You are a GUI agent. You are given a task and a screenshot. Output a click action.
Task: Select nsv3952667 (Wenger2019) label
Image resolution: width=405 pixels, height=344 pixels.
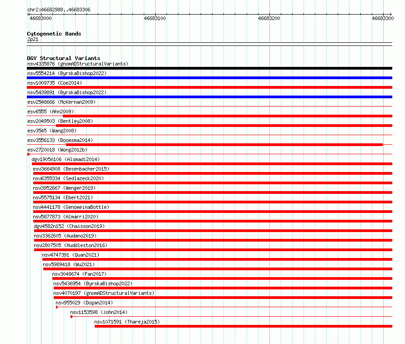click(x=64, y=188)
